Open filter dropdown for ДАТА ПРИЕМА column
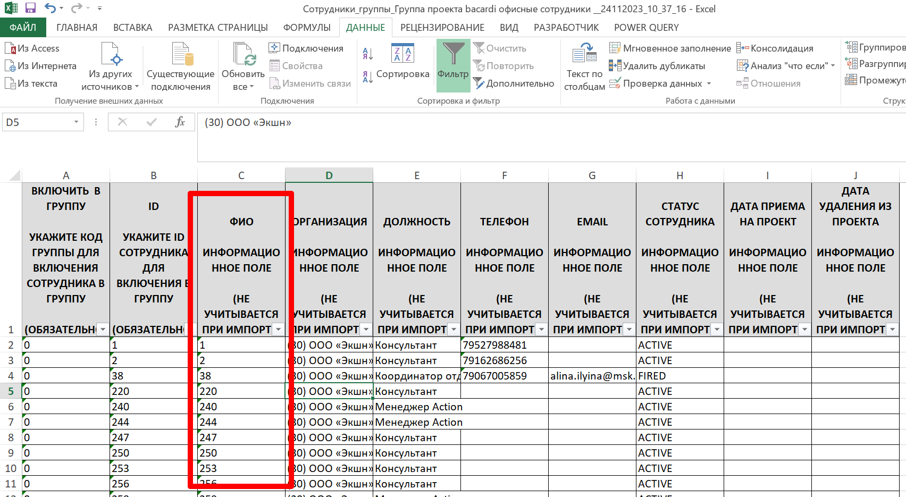The height and width of the screenshot is (497, 906). [804, 330]
